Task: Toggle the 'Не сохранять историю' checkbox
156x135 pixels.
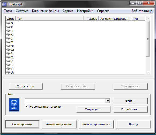Action: [x=26, y=107]
